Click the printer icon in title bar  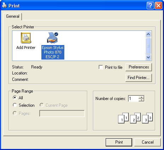point(5,5)
